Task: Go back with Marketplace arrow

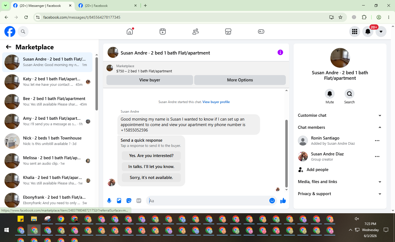Action: (x=9, y=47)
